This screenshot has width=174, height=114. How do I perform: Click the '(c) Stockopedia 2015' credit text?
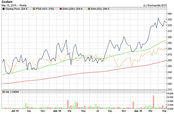tap(155, 5)
